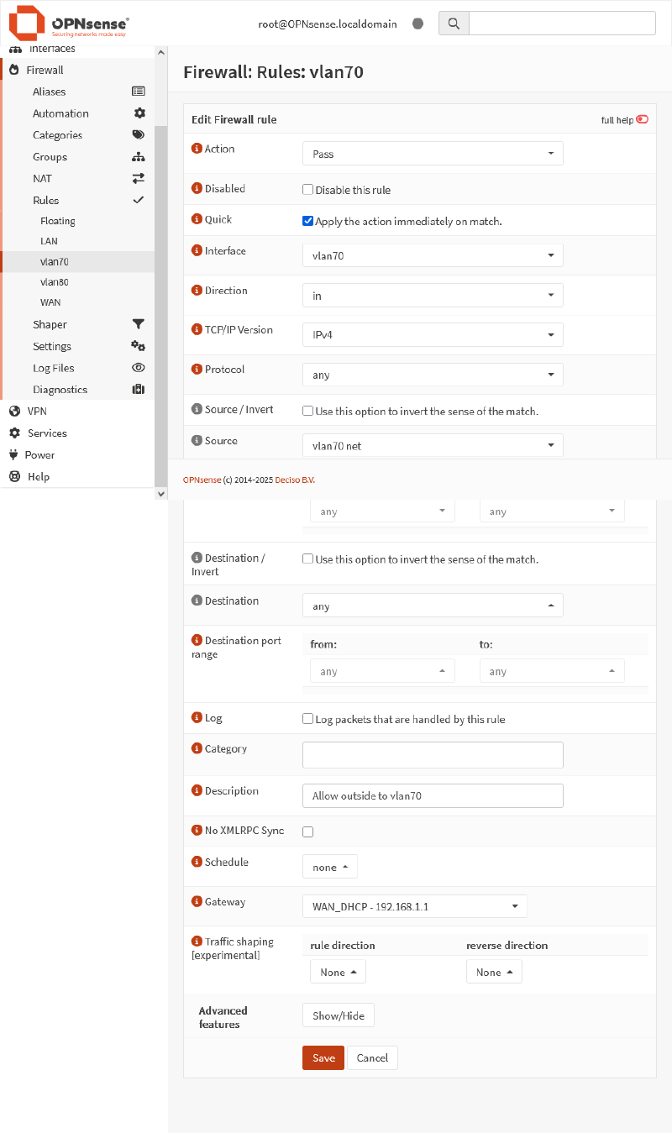672x1133 pixels.
Task: Enable the Disable this rule checkbox
Action: pyautogui.click(x=307, y=190)
